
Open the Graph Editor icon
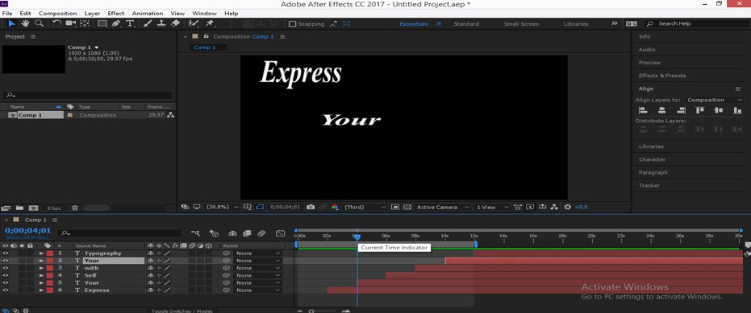pyautogui.click(x=281, y=233)
